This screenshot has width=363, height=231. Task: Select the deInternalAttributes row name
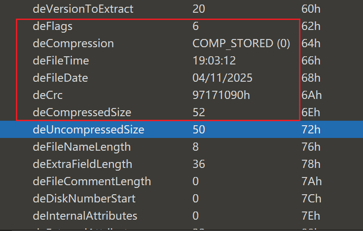tap(85, 216)
